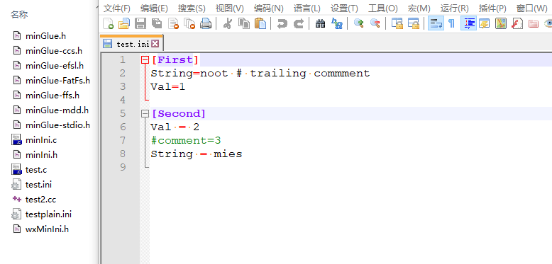The width and height of the screenshot is (552, 264).
Task: Open the 设置(T) menu
Action: point(344,8)
